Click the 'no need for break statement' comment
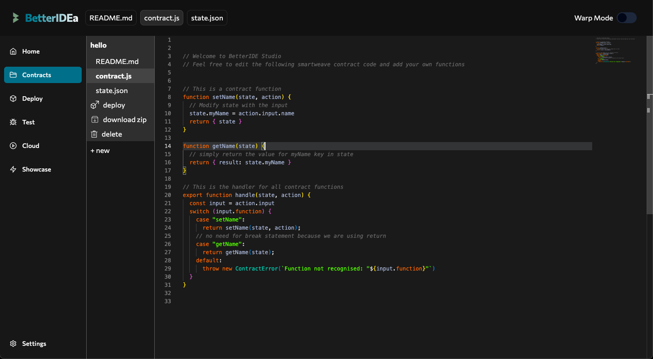 [x=291, y=236]
